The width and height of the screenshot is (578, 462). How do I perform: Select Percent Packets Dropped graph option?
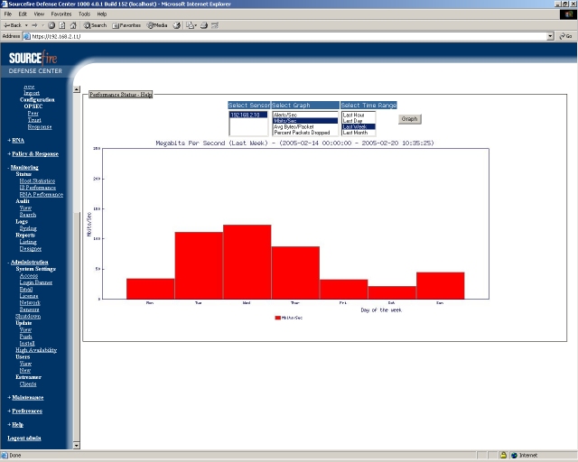click(305, 133)
